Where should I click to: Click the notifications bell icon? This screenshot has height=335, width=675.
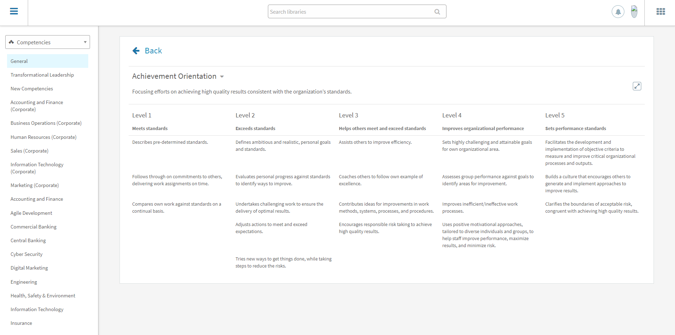(618, 12)
